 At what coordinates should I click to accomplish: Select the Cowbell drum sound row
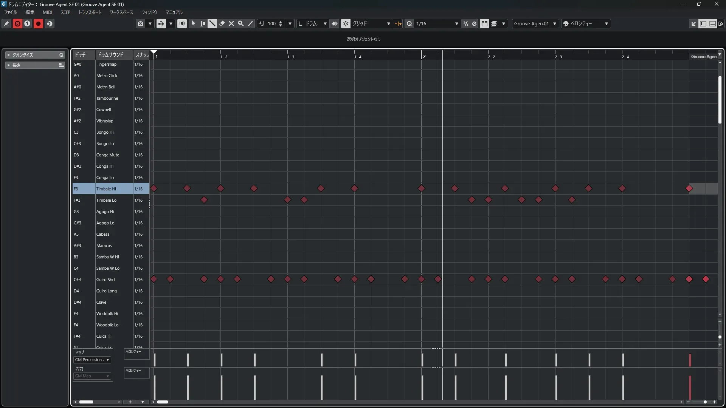point(104,110)
